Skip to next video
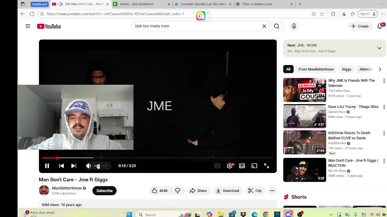 click(x=74, y=166)
